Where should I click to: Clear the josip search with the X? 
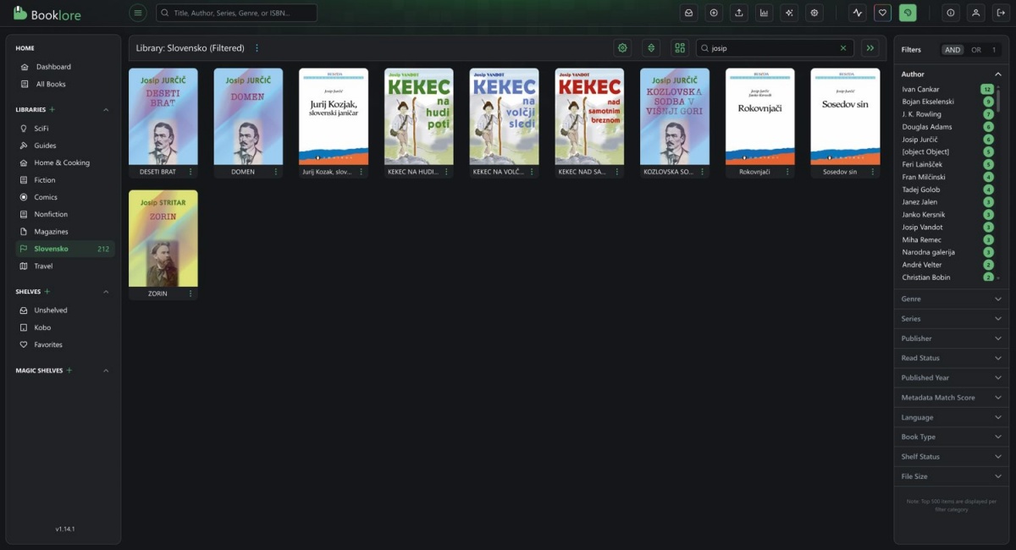coord(843,48)
